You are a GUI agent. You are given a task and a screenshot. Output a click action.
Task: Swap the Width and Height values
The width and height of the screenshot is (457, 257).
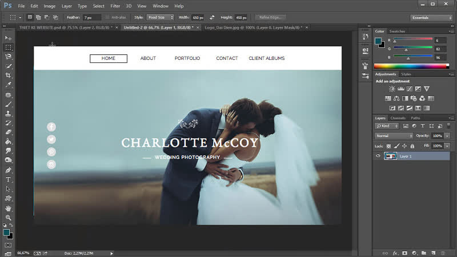tap(212, 18)
